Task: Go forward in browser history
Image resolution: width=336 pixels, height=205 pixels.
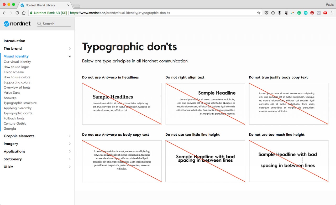Action: (x=11, y=13)
